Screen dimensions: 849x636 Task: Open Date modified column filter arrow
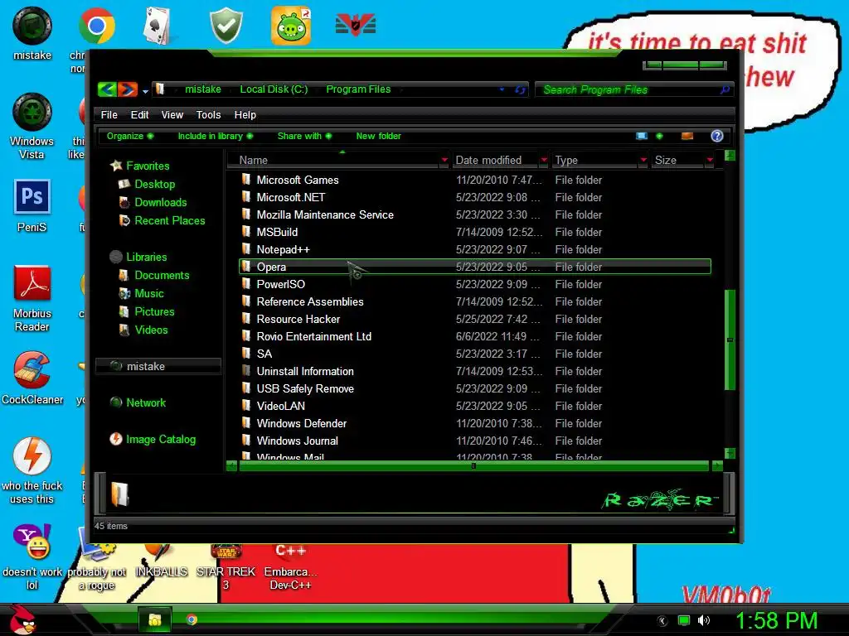point(544,160)
